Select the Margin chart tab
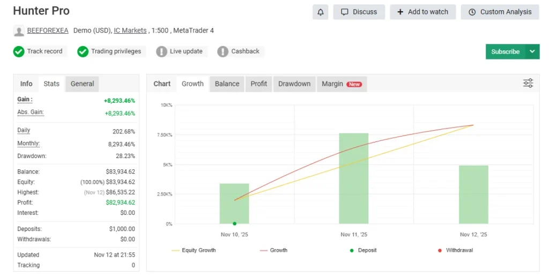The height and width of the screenshot is (277, 549). point(342,84)
